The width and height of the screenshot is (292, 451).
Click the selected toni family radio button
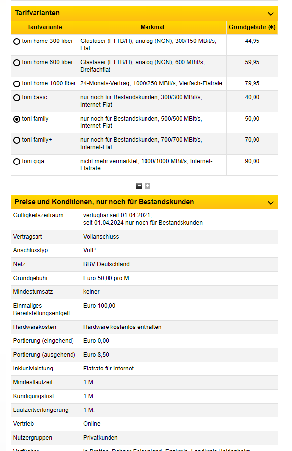16,119
